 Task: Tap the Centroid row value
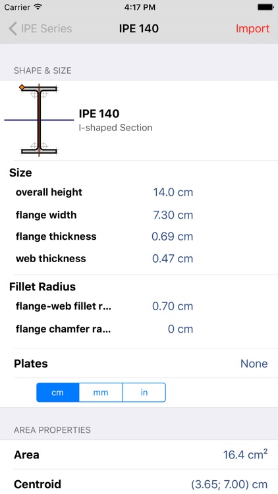tap(229, 484)
